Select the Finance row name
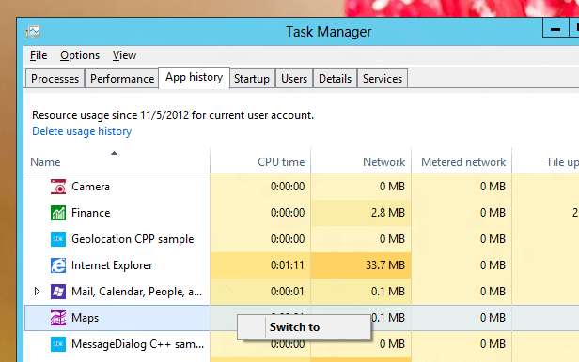Viewport: 579px width, 362px height. (91, 213)
